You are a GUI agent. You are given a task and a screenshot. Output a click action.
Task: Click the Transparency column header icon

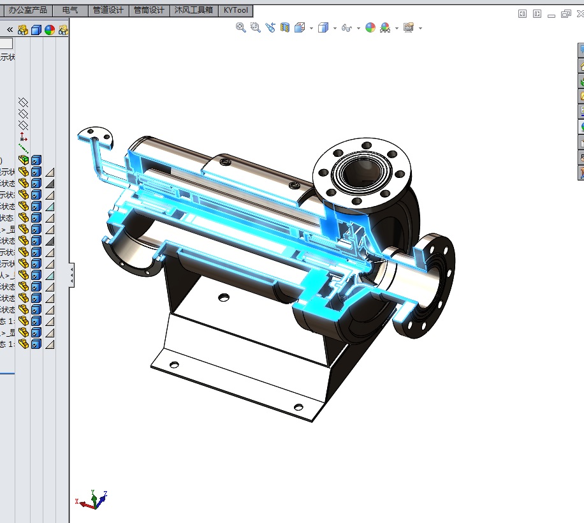[63, 30]
